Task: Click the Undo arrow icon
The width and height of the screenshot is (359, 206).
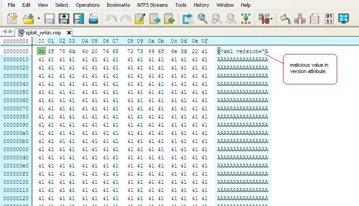Action: pyautogui.click(x=111, y=19)
